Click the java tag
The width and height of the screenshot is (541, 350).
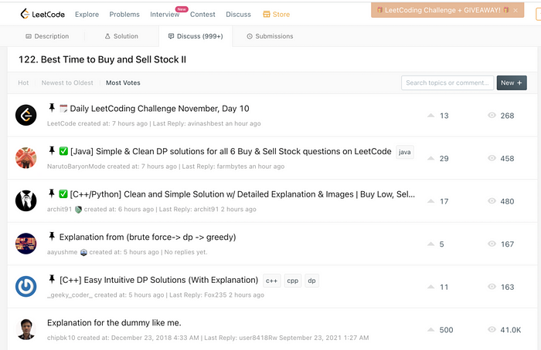(405, 152)
